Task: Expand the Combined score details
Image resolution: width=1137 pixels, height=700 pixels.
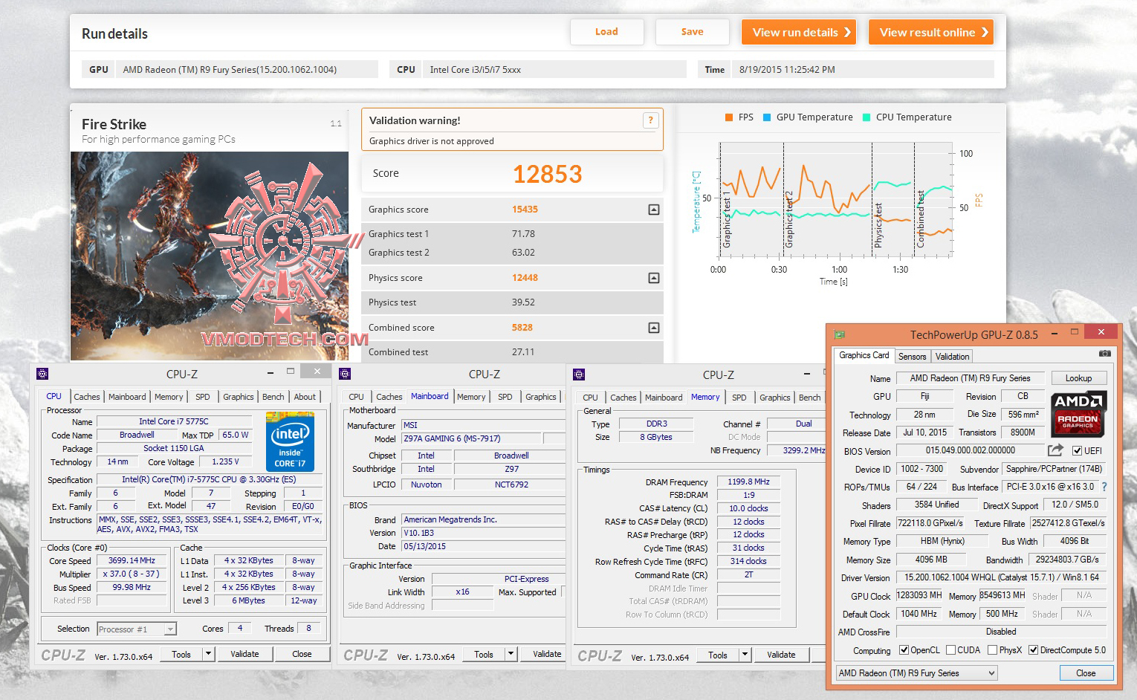Action: tap(654, 328)
